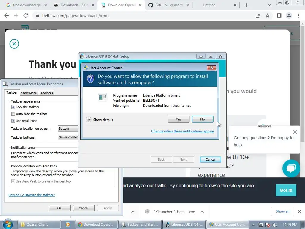Click media player taskbar icon
This screenshot has height=229, width=305.
(68, 225)
